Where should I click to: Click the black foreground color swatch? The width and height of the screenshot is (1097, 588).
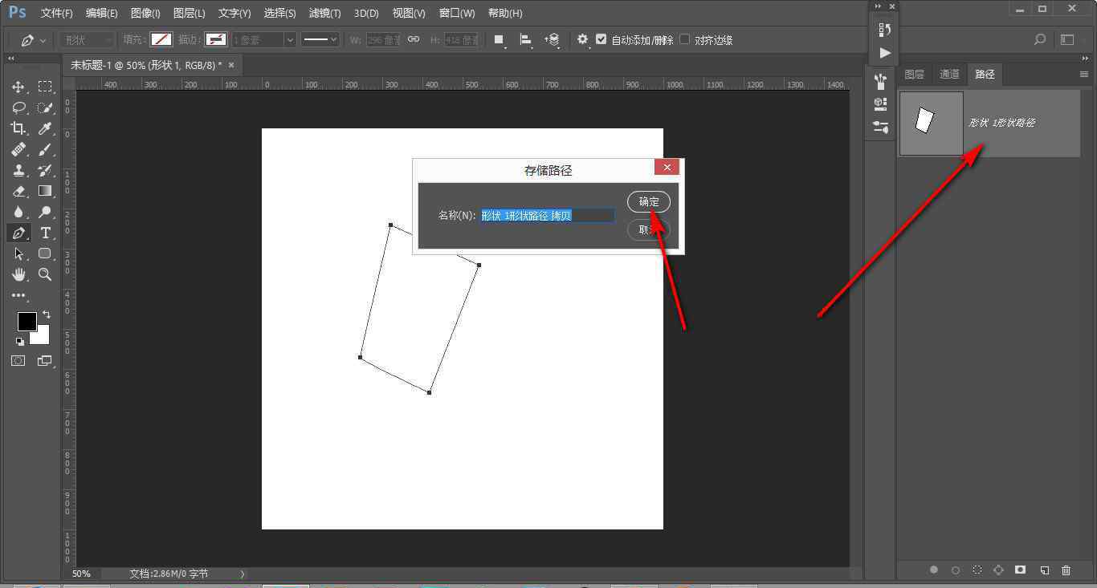click(x=27, y=322)
